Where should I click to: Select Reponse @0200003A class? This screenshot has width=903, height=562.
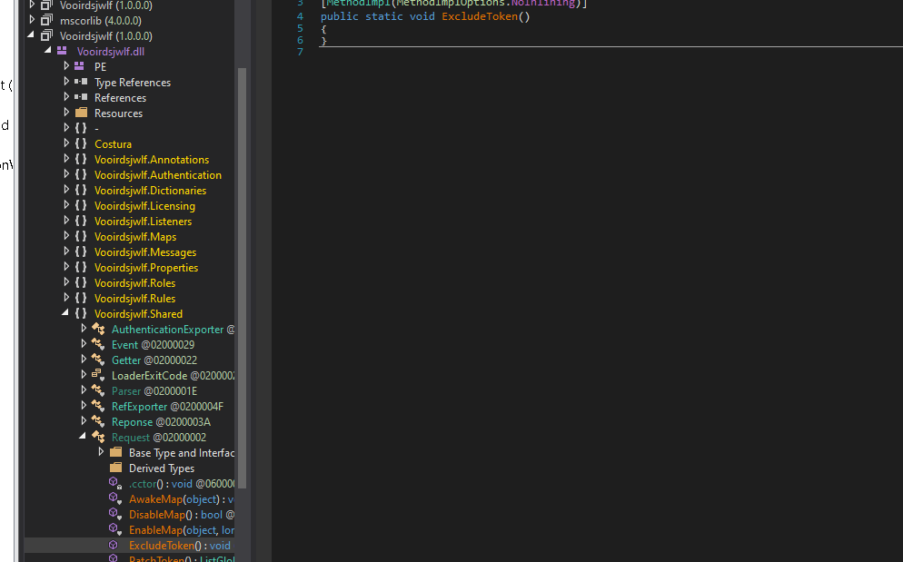point(162,422)
